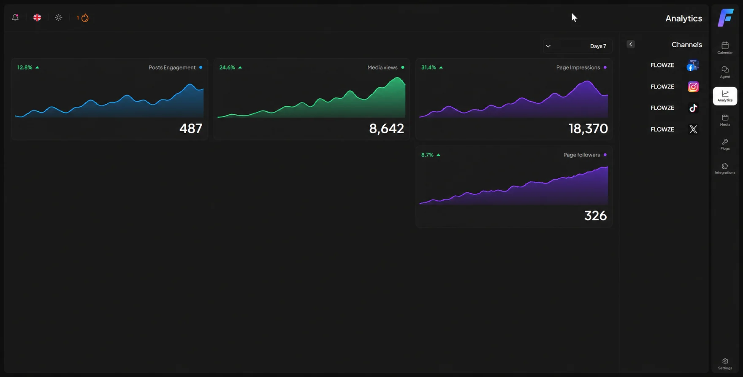Click the Page followers chart
743x377 pixels.
coord(514,186)
